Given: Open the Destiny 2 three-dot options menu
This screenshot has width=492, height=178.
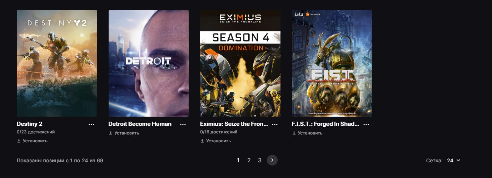Looking at the screenshot, I should (91, 124).
